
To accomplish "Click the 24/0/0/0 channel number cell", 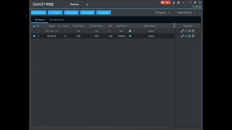I will pyautogui.click(x=121, y=36).
